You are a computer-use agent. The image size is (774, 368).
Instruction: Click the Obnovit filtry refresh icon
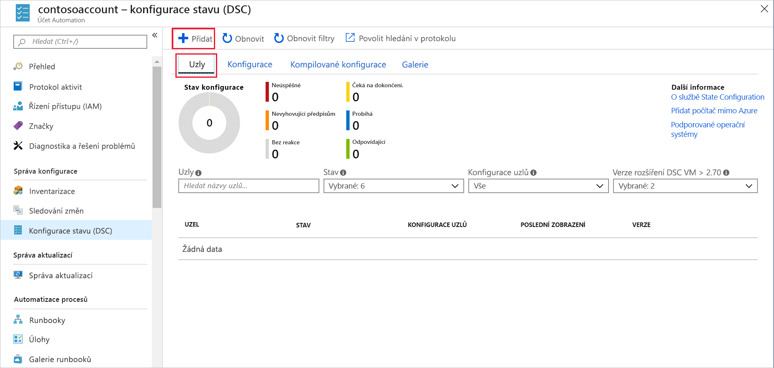(279, 38)
